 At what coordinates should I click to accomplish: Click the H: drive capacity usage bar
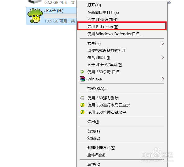[60, 16]
